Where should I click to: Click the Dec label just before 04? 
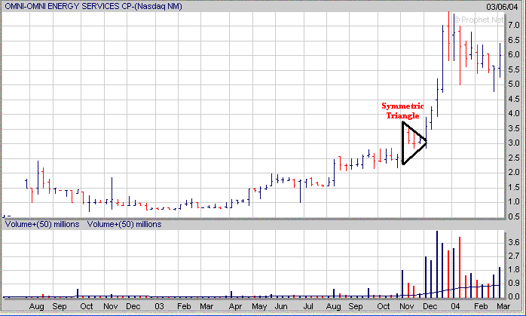click(430, 307)
